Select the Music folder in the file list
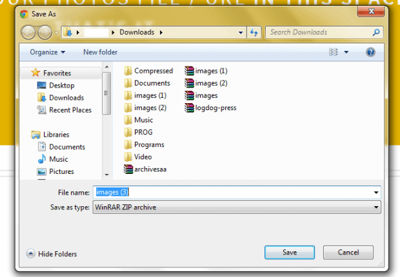Viewport: 400px width, 277px height. (x=139, y=120)
